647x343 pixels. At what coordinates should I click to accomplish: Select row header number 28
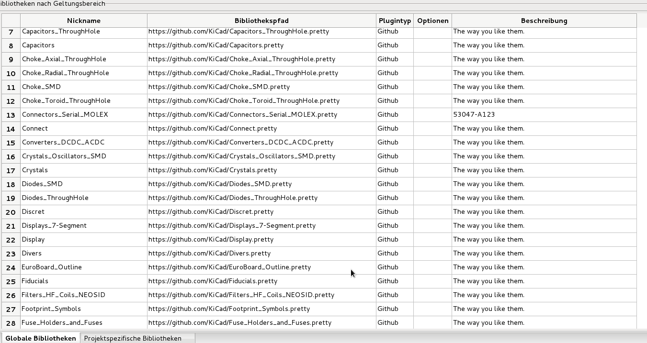pyautogui.click(x=11, y=323)
